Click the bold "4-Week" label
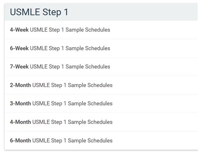The width and height of the screenshot is (198, 155). pos(19,30)
